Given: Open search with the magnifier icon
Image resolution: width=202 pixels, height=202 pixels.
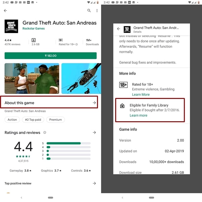Looking at the screenshot, I should pyautogui.click(x=89, y=10).
